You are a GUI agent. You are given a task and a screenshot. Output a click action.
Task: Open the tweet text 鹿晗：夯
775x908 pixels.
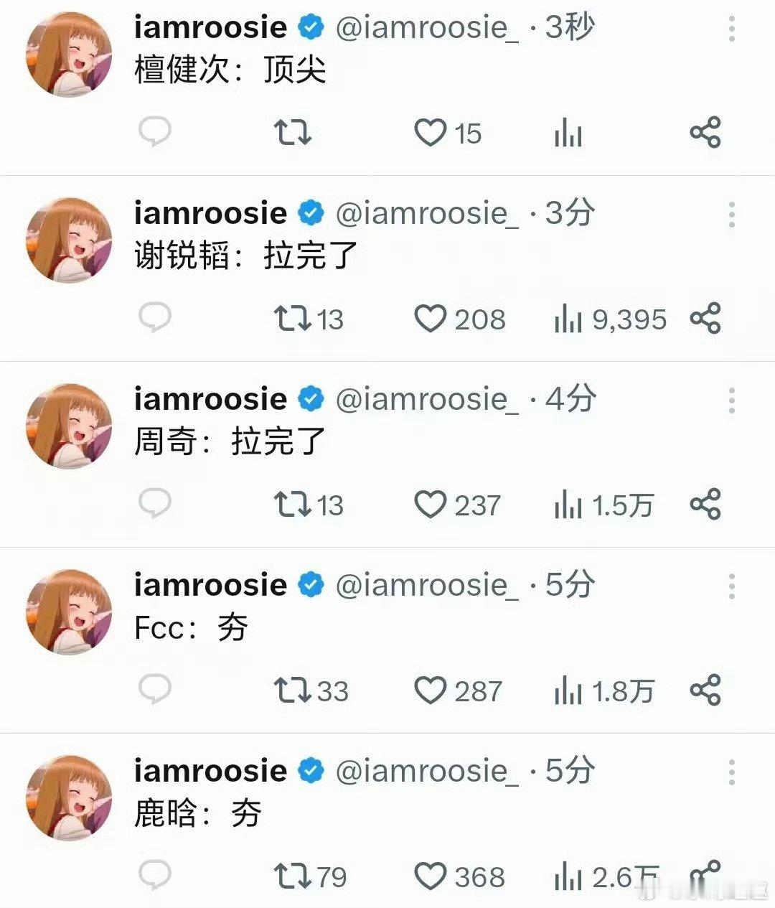[x=198, y=813]
